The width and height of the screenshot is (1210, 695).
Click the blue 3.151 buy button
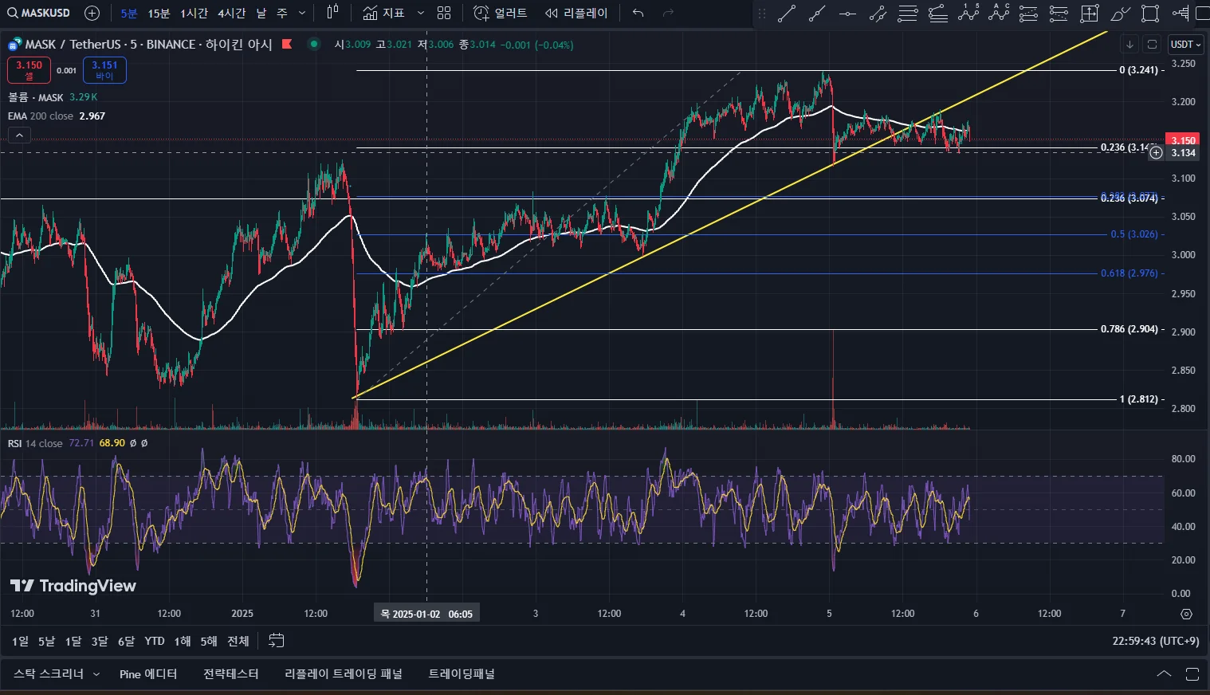(104, 70)
